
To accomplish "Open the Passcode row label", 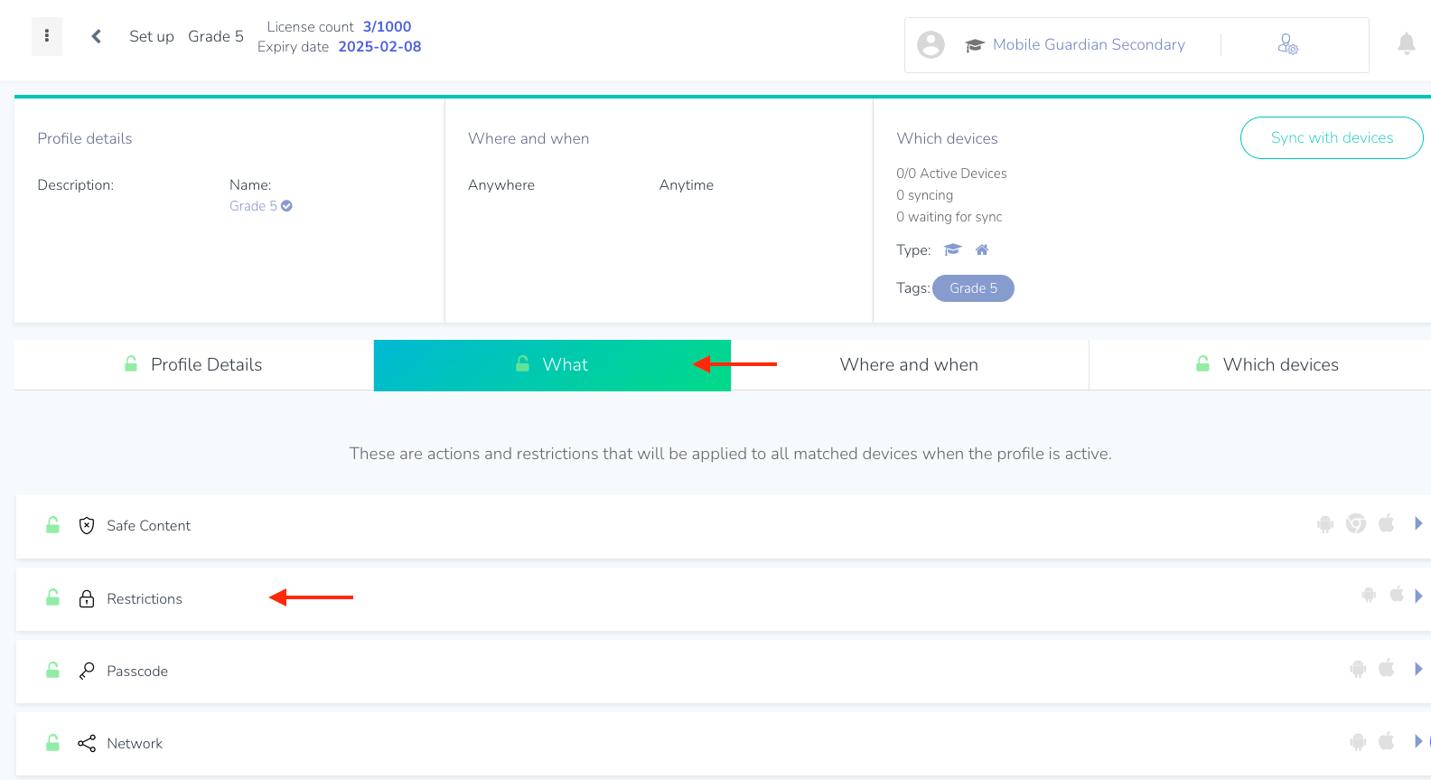I will click(x=137, y=671).
